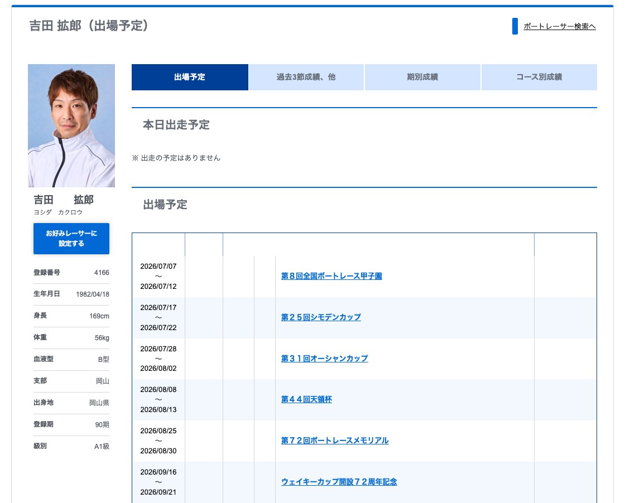
Task: Click the 登録期 value 90期
Action: click(102, 424)
